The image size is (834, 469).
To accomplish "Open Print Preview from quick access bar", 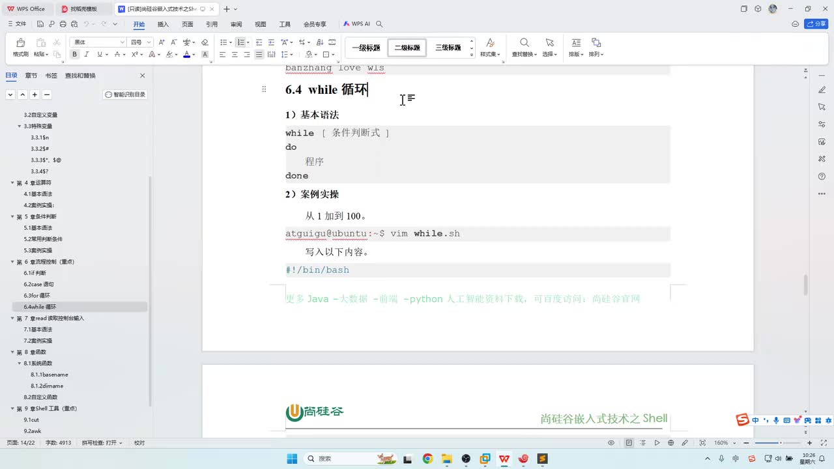I will coord(74,24).
